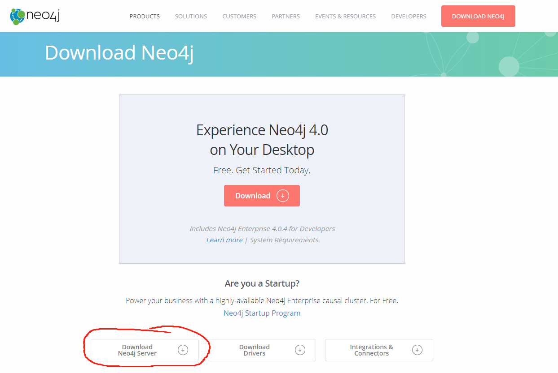Open the DEVELOPERS menu
558x373 pixels.
pos(408,16)
